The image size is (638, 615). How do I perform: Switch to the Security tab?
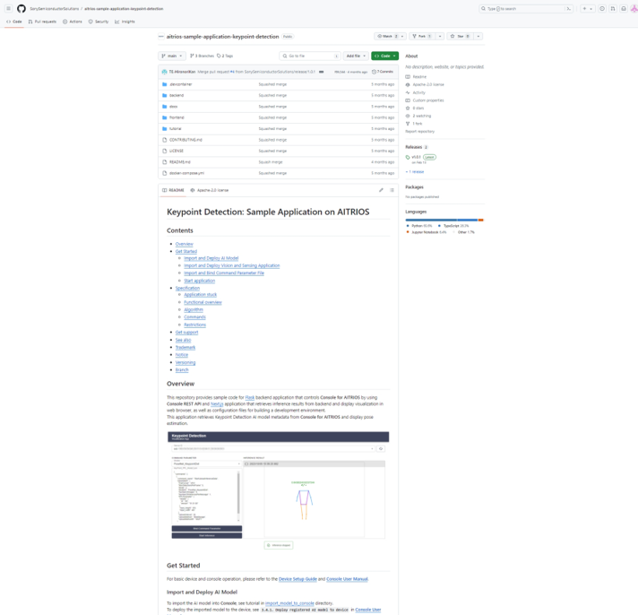click(x=99, y=22)
